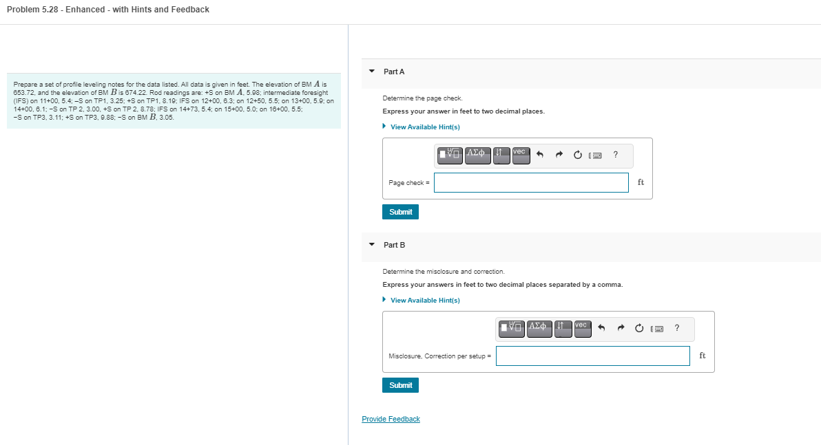This screenshot has width=821, height=445.
Task: Open equation editor help in Part A
Action: click(615, 155)
